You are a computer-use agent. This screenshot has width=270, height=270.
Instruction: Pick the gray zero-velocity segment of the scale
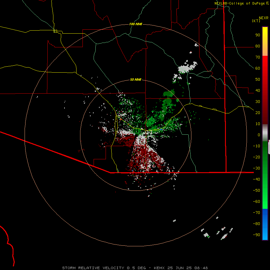click(265, 133)
